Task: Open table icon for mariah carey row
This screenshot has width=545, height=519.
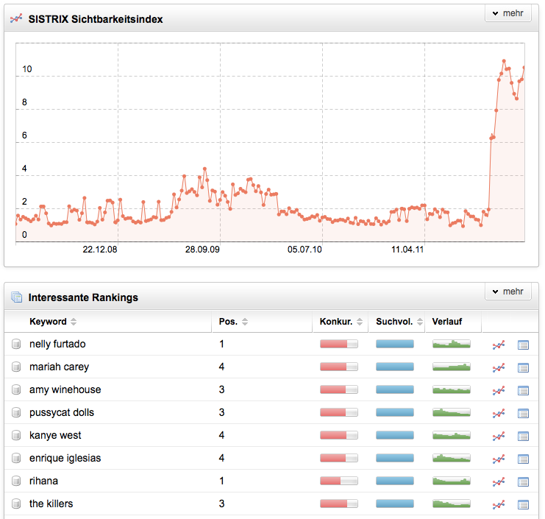Action: [524, 367]
